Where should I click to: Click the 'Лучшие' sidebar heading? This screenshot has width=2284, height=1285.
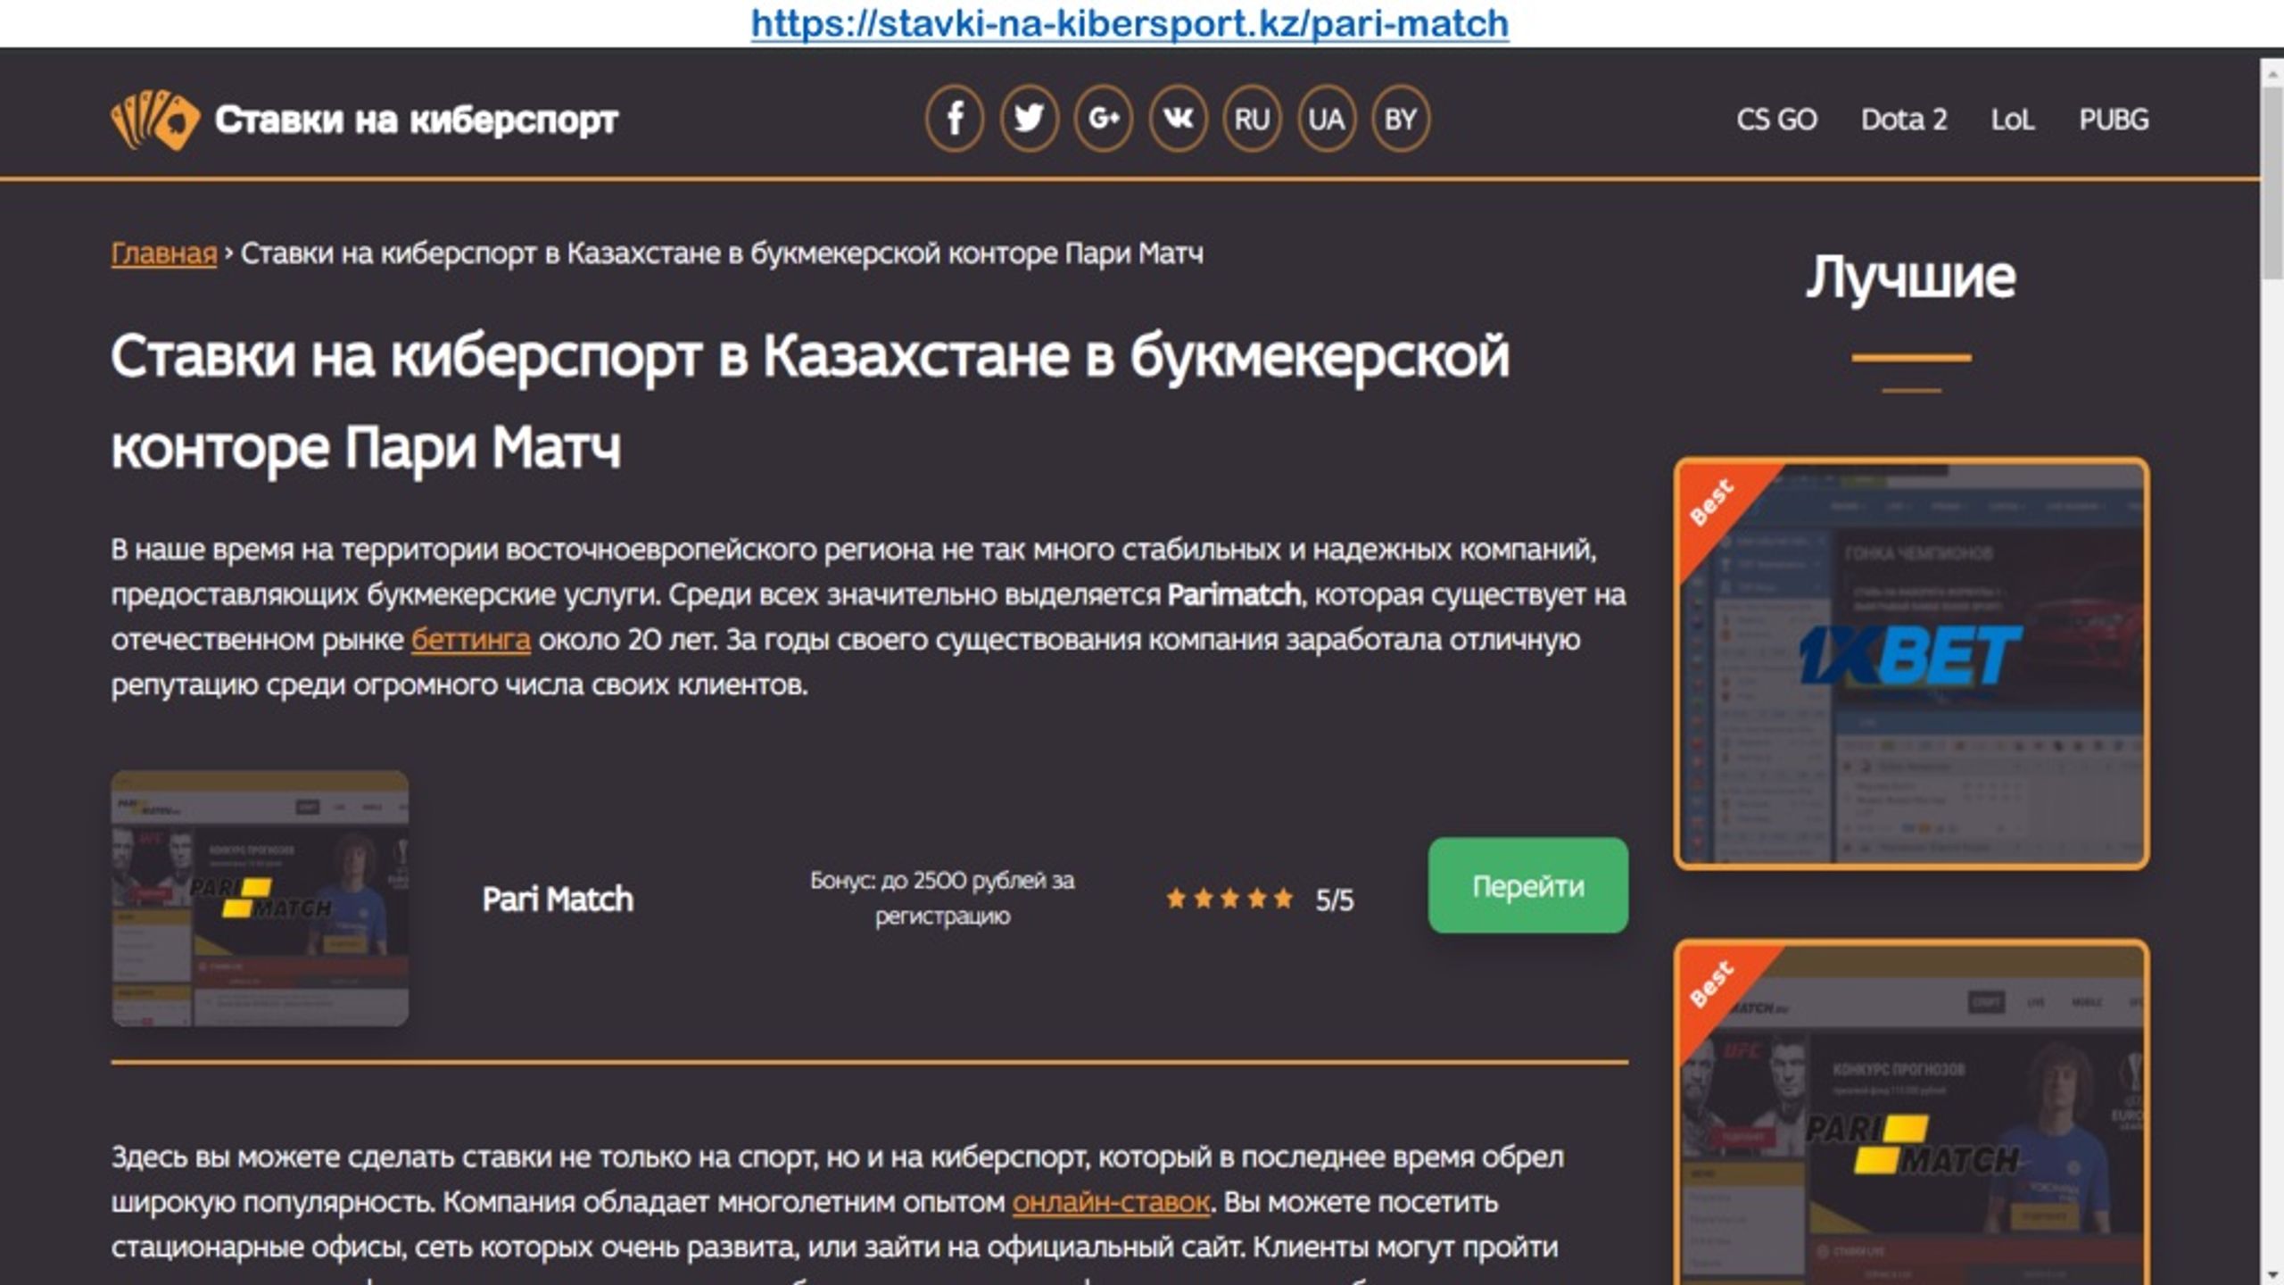(1911, 277)
